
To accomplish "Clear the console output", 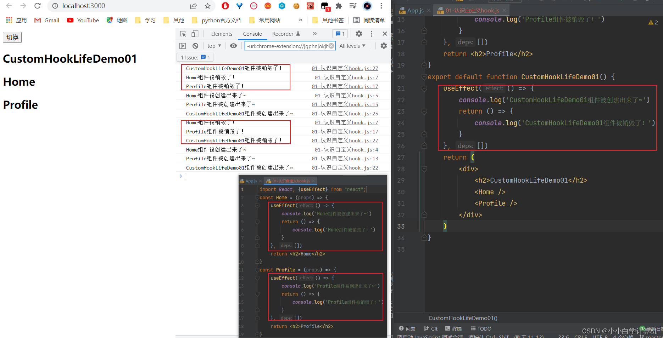I will [x=195, y=46].
